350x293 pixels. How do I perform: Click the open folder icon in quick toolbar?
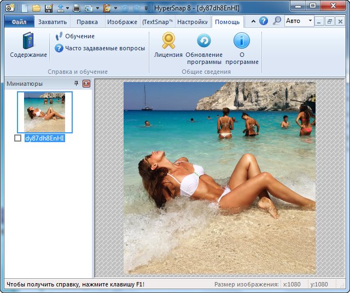[x=37, y=8]
